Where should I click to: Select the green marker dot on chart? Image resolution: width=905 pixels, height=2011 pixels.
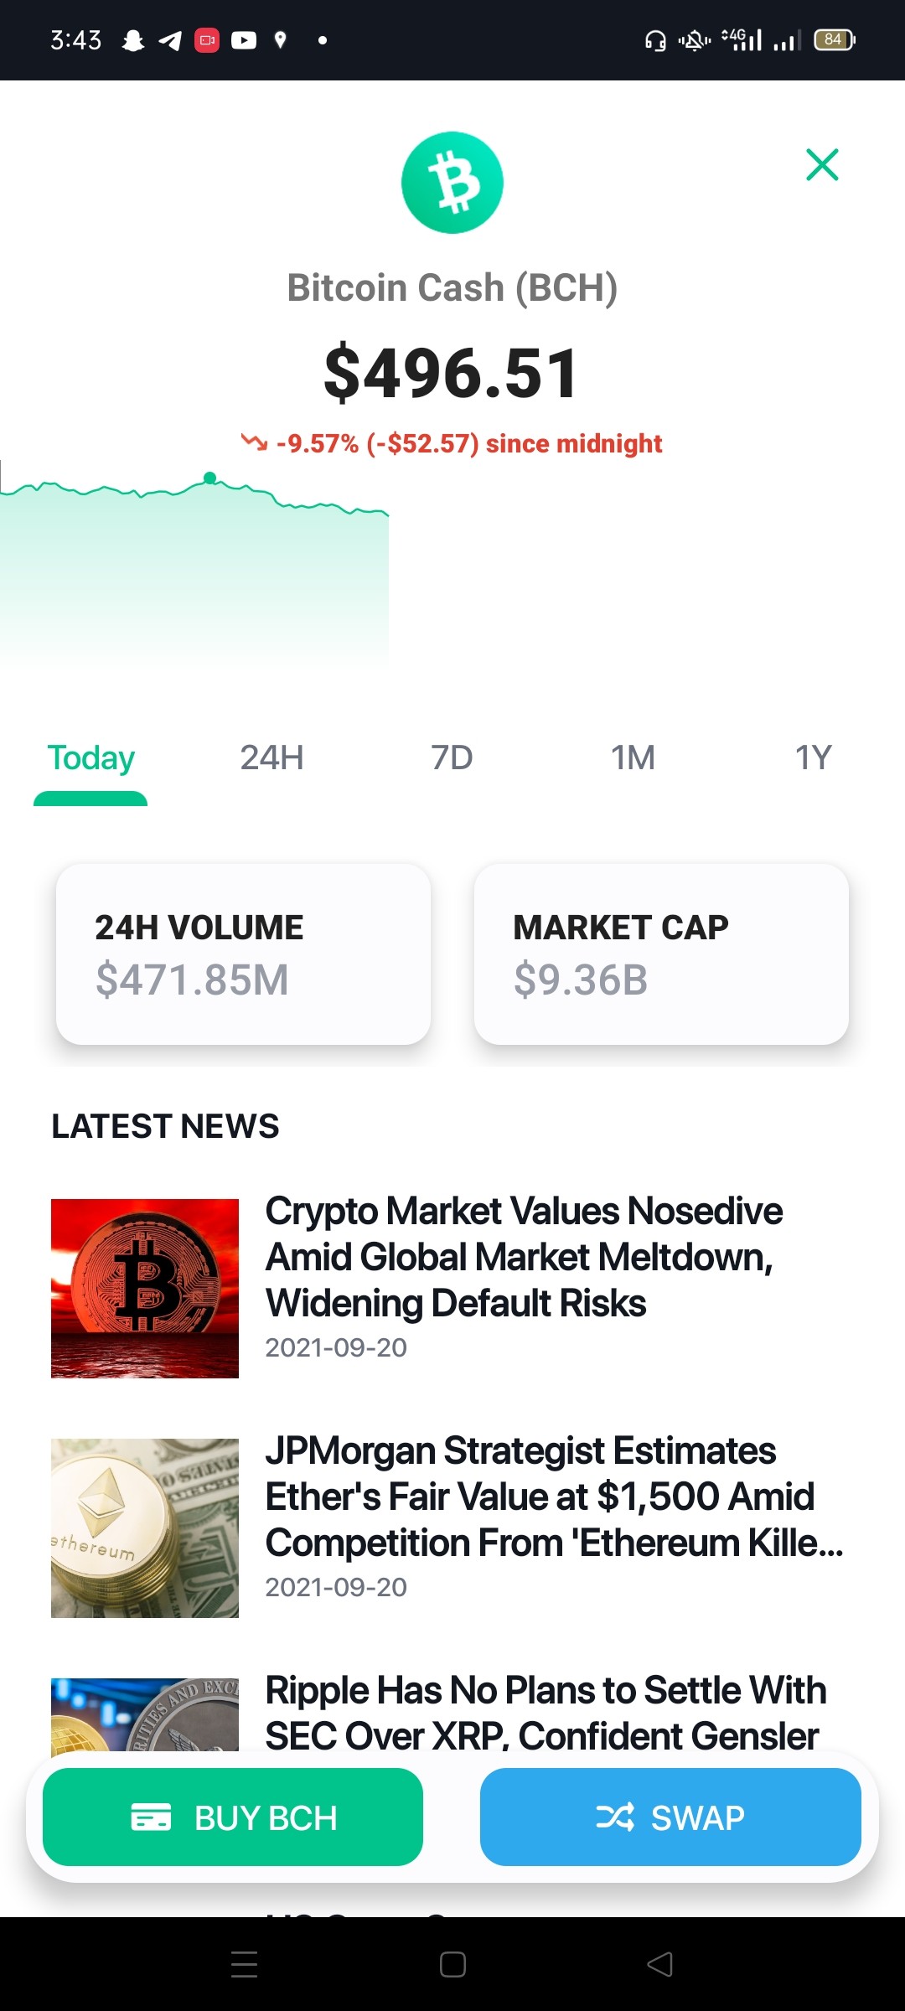(x=210, y=478)
